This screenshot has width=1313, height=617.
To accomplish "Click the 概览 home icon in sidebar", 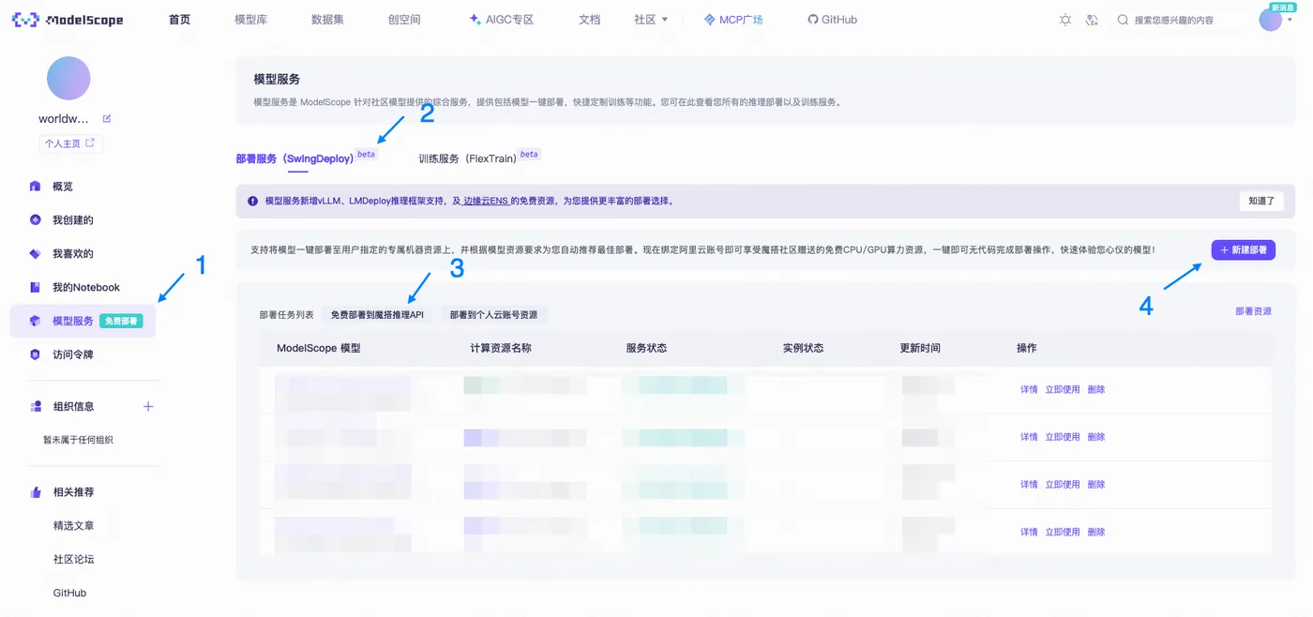I will (36, 187).
